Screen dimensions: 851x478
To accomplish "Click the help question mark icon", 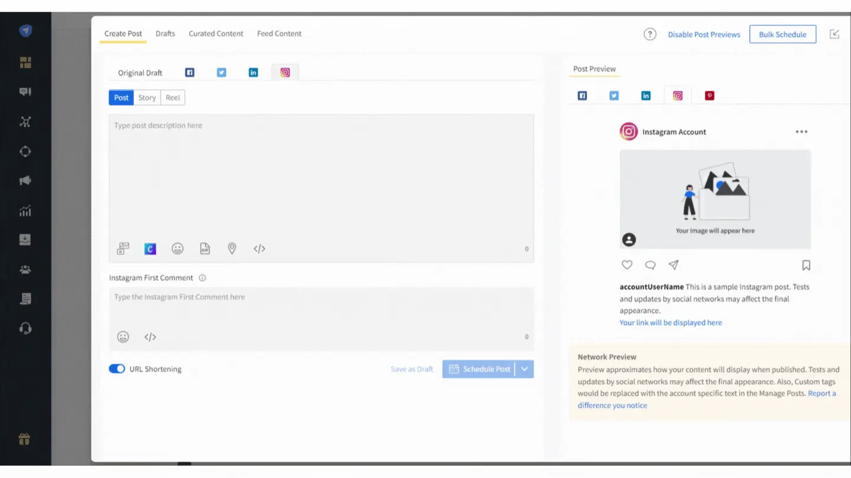I will [650, 34].
